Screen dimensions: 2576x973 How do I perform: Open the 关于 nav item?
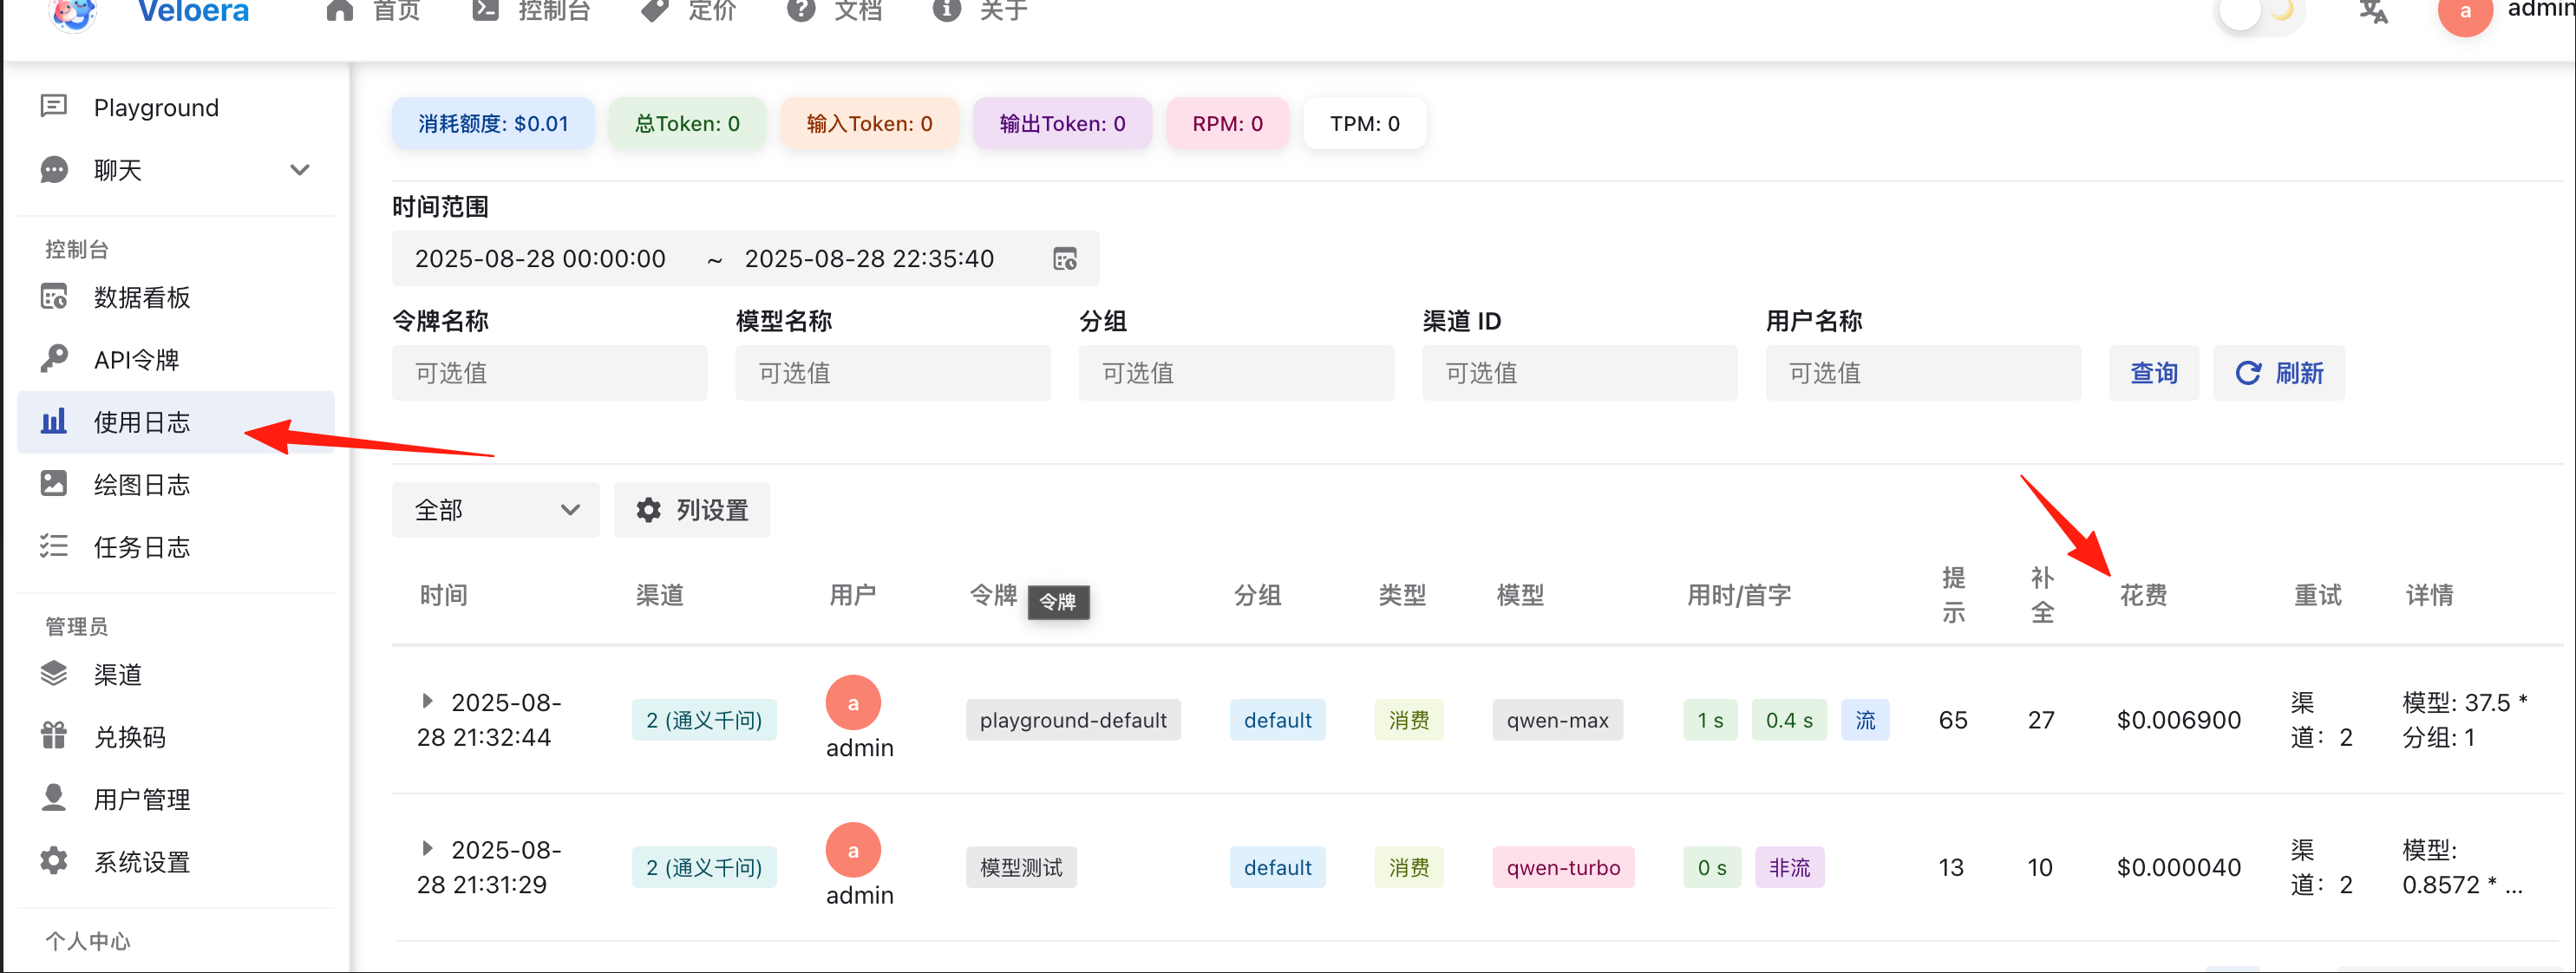coord(980,11)
